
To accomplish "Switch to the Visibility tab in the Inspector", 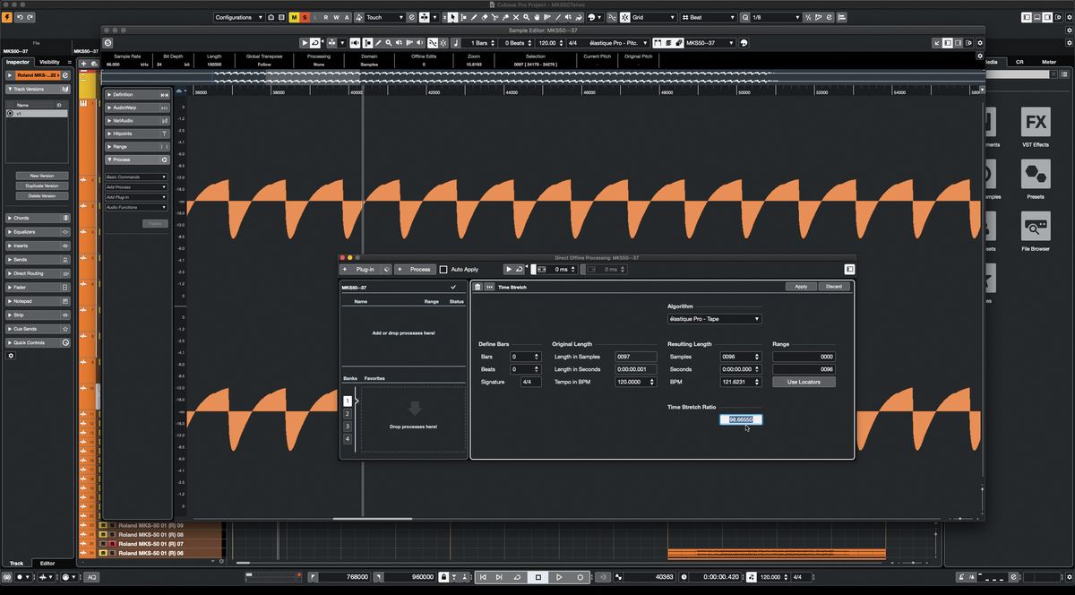I will coord(50,62).
